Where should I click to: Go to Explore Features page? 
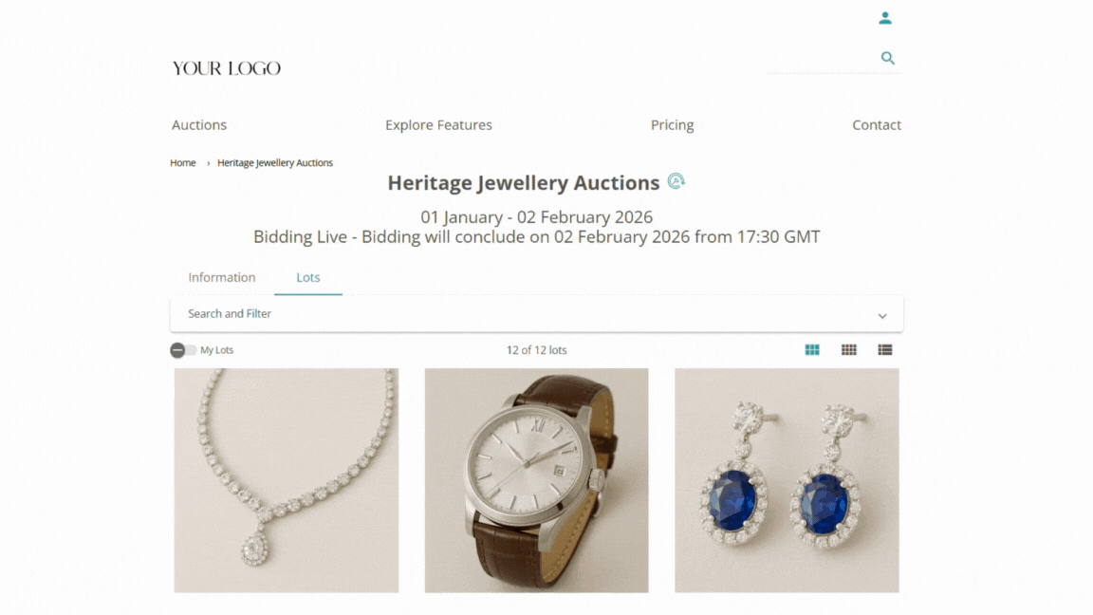click(438, 125)
